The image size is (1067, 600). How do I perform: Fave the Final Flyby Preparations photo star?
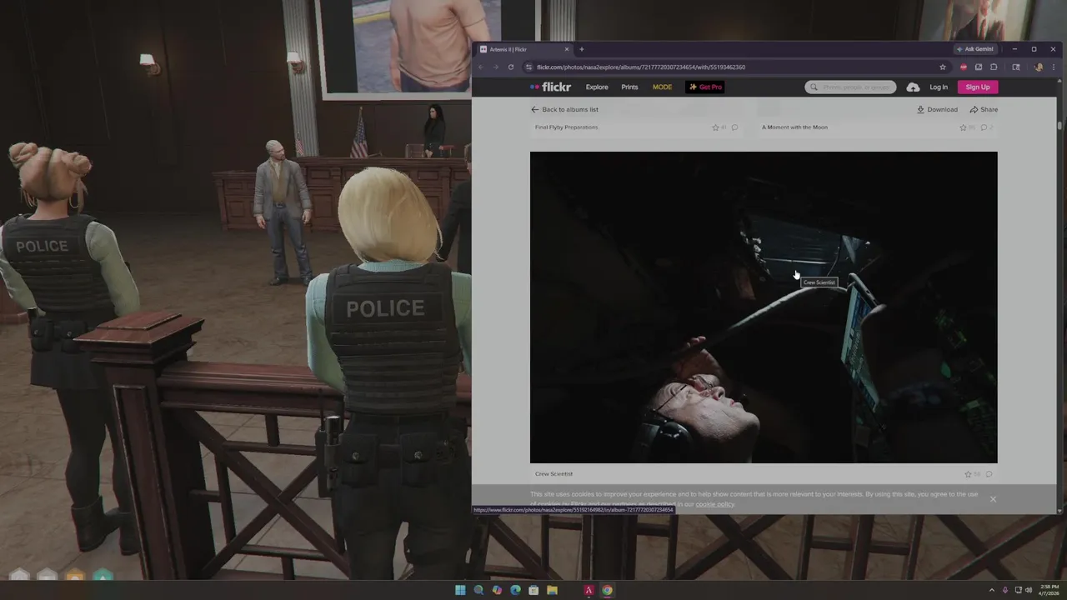coord(715,127)
